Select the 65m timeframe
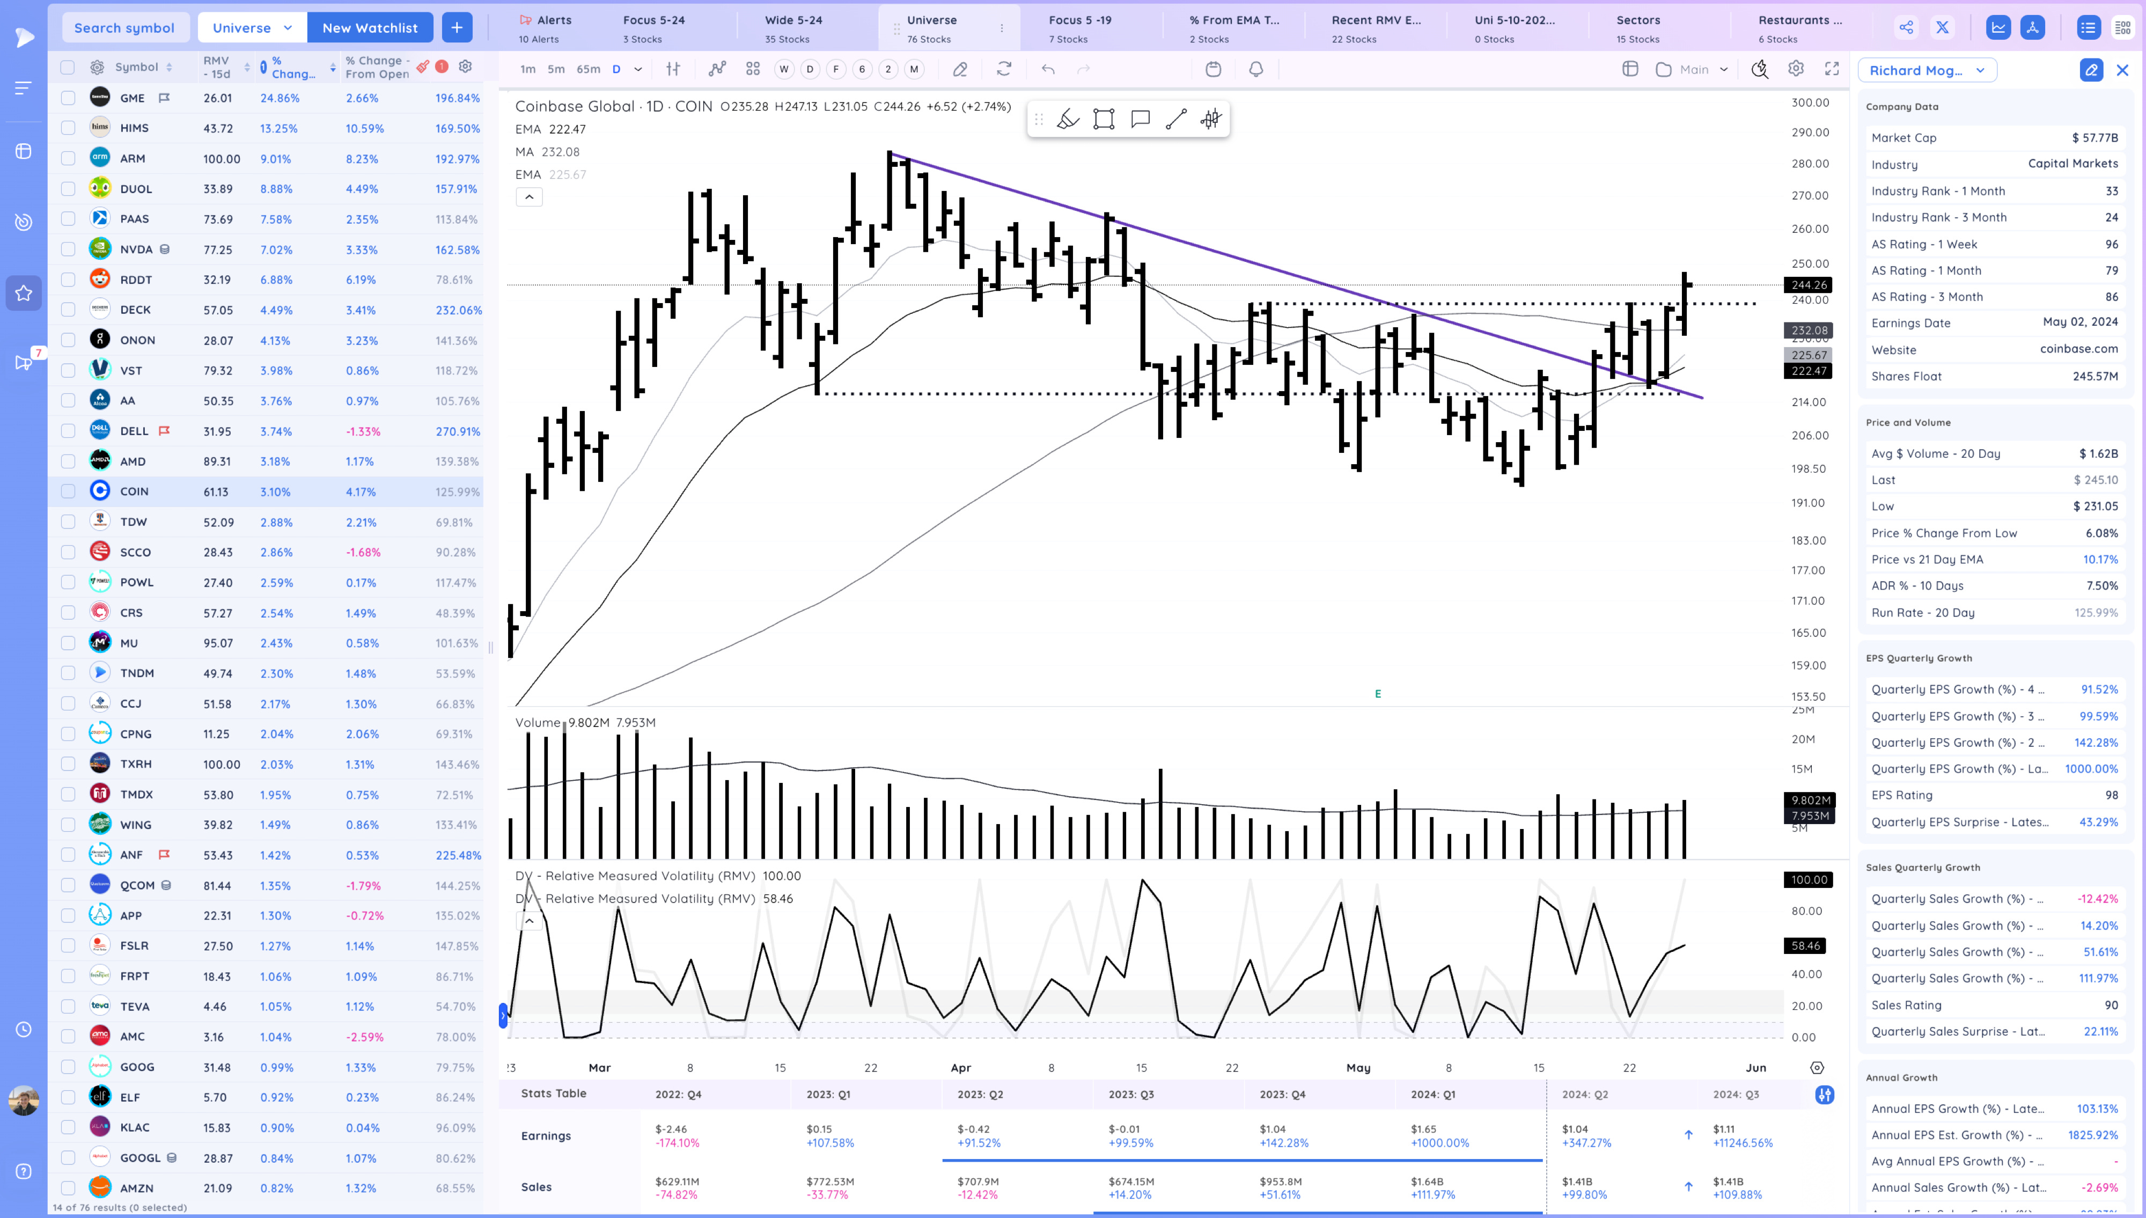The width and height of the screenshot is (2146, 1218). [588, 69]
